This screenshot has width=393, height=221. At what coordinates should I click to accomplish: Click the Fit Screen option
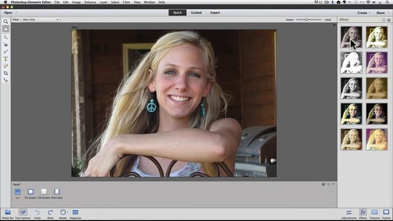coord(31,193)
